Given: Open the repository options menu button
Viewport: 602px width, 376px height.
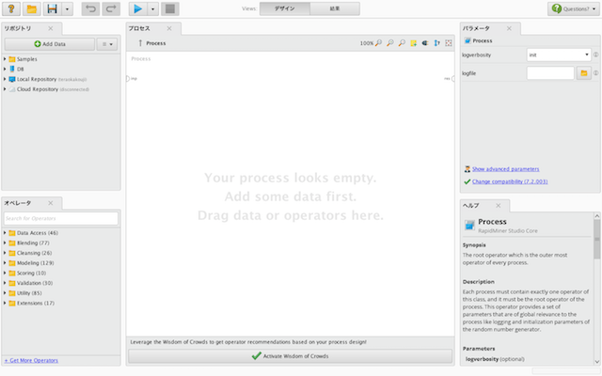Looking at the screenshot, I should point(107,44).
